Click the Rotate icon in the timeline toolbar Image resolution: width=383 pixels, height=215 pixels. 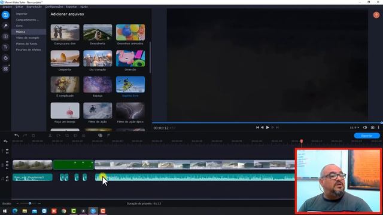[x=59, y=136]
